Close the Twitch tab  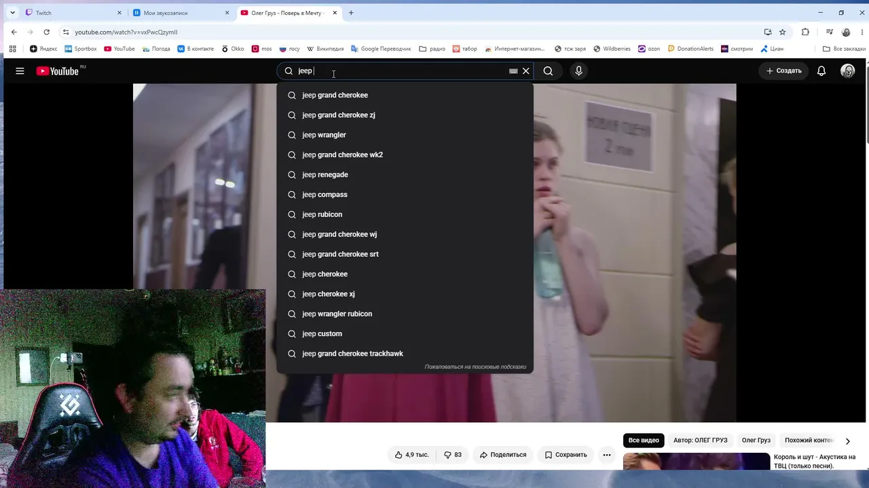[x=119, y=13]
